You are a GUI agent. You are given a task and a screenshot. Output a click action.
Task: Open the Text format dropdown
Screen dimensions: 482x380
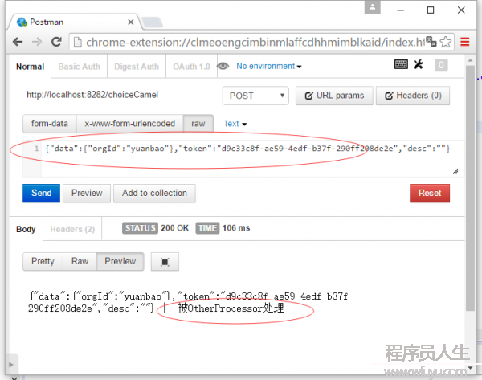point(235,124)
